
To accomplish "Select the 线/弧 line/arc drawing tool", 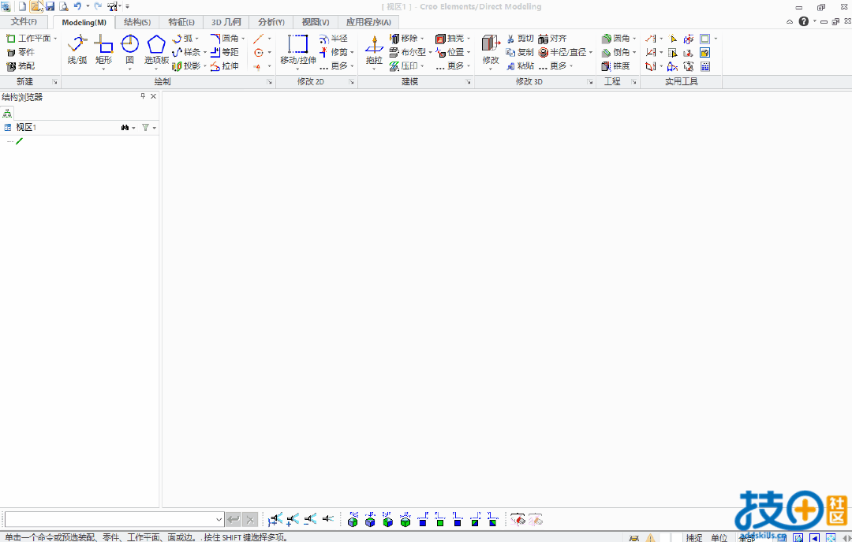I will (x=77, y=50).
